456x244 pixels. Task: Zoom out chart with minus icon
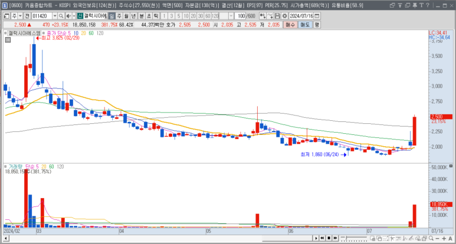point(437,238)
